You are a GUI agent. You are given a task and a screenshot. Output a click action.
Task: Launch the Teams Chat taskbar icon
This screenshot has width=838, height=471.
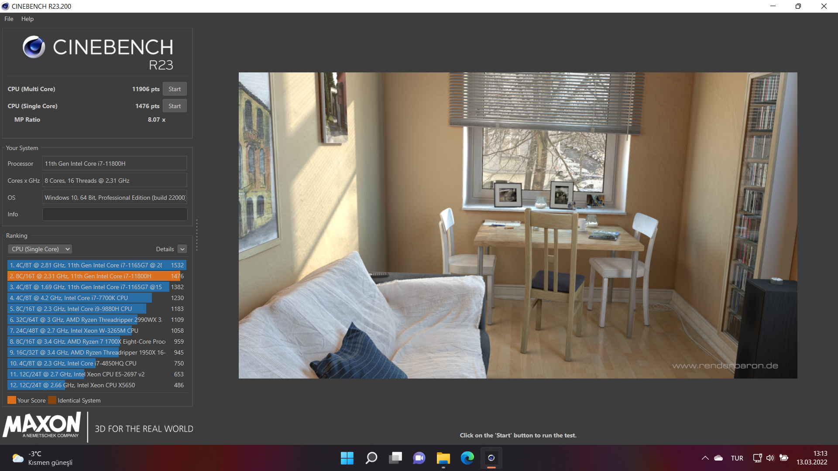(419, 458)
